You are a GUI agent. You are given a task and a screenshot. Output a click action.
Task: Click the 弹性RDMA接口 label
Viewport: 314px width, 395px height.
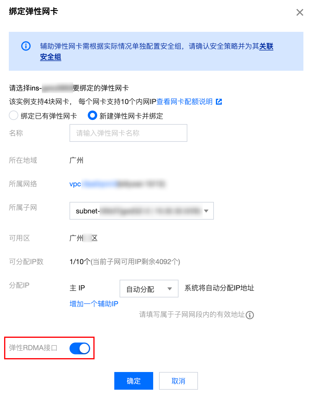click(x=33, y=348)
